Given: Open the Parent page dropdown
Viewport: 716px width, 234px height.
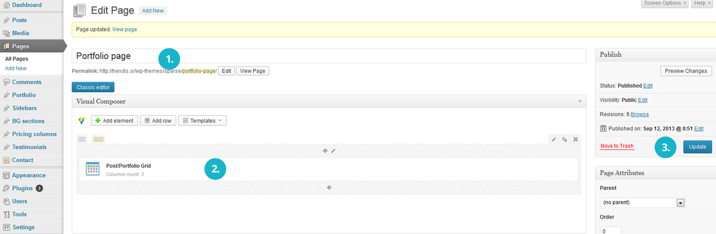Looking at the screenshot, I should [642, 202].
